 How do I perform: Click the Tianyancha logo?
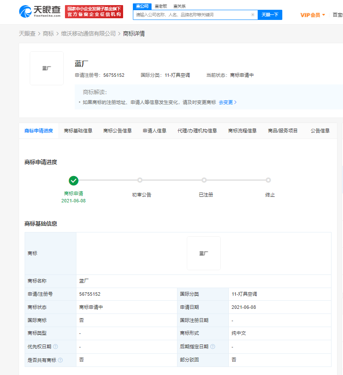[40, 11]
